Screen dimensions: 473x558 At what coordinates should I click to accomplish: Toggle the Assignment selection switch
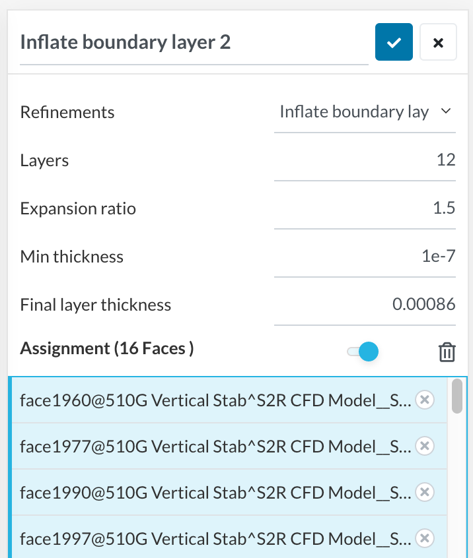tap(363, 352)
